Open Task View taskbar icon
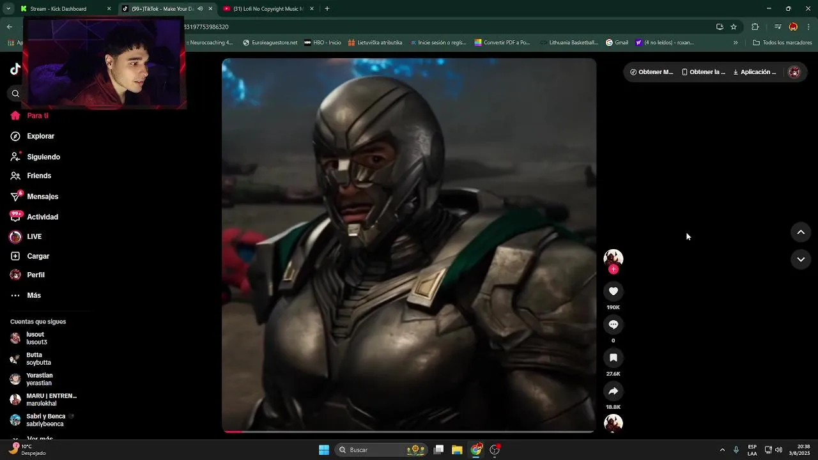Image resolution: width=818 pixels, height=460 pixels. (x=438, y=450)
